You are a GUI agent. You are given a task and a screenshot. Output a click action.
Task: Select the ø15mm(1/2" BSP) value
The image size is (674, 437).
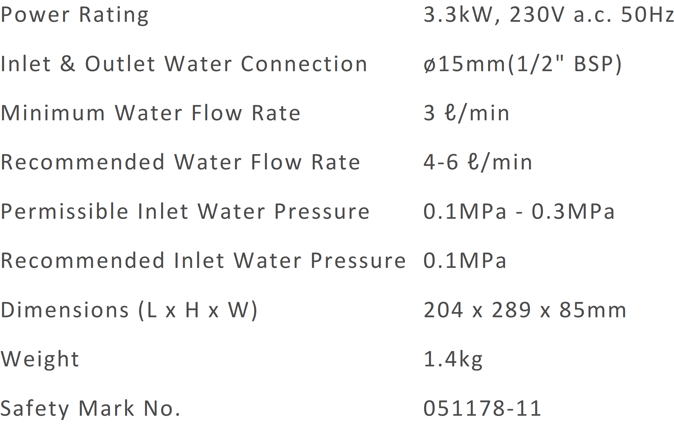(523, 65)
